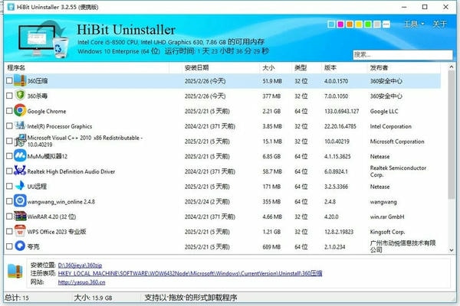Tick the checkbox for 360杀毒

(9, 96)
